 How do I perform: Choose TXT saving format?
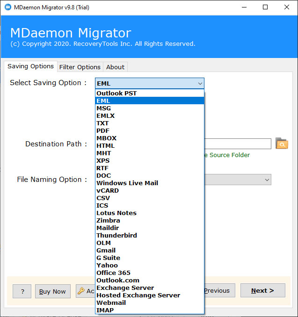point(150,123)
